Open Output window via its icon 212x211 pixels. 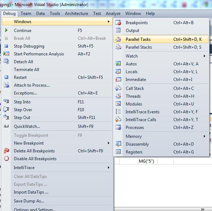118,30
